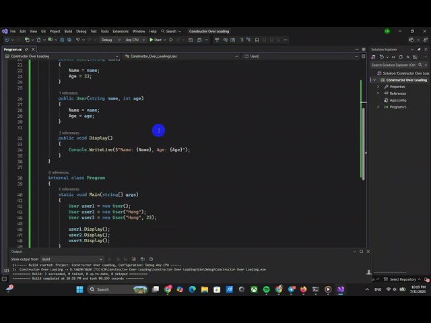Click the green account avatar badge

pos(387,32)
